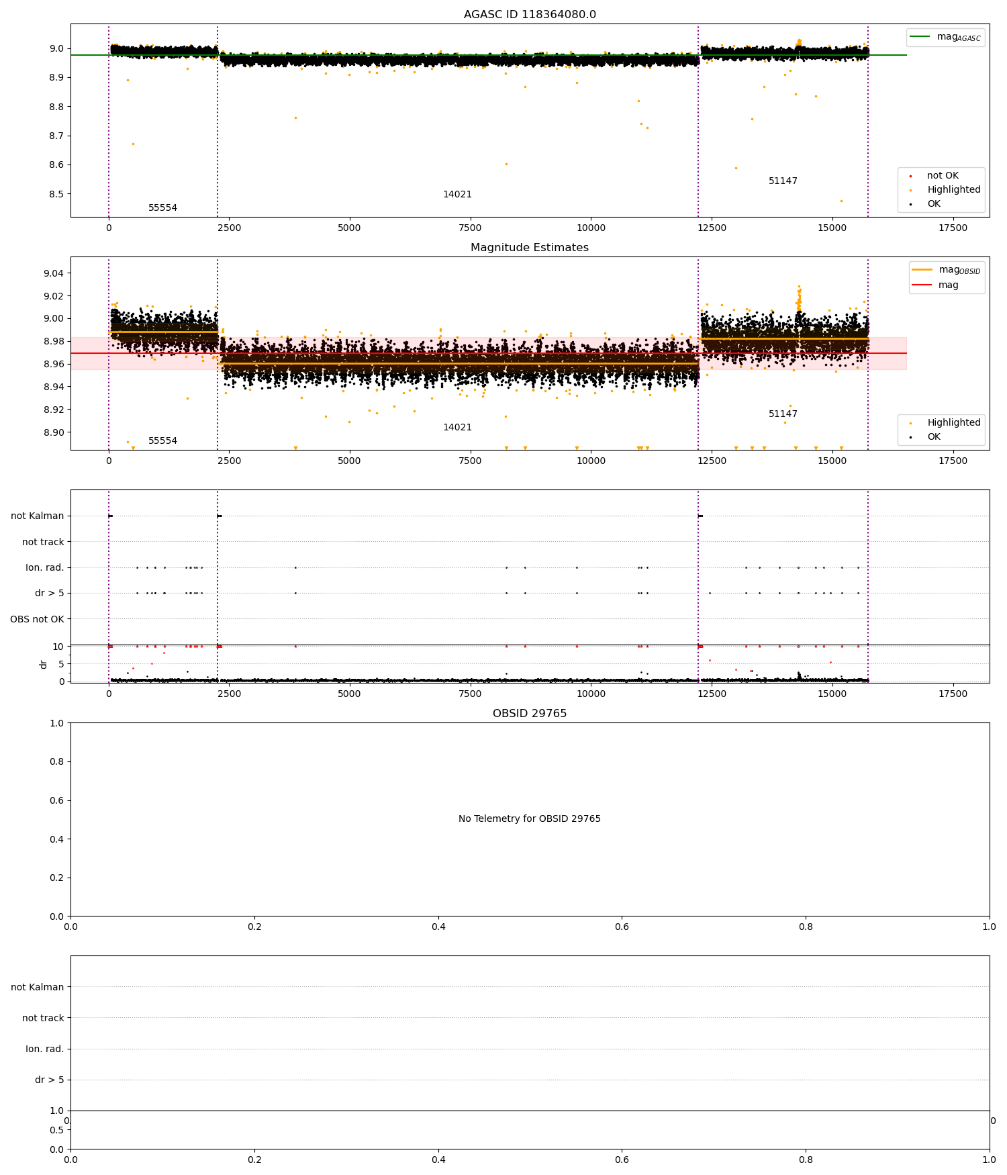The width and height of the screenshot is (1007, 1175).
Task: Click the 14021 label in the top plot
Action: (457, 195)
